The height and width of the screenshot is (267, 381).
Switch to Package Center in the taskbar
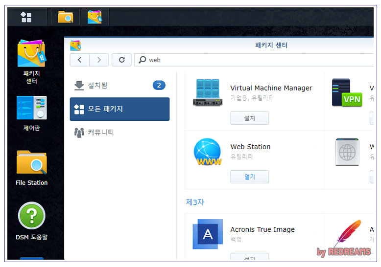pyautogui.click(x=95, y=17)
